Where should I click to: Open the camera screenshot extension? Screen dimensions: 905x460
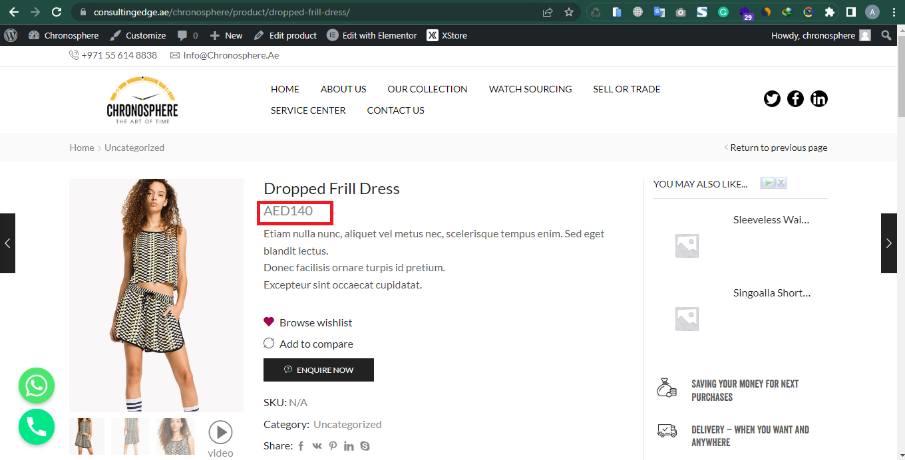point(680,12)
